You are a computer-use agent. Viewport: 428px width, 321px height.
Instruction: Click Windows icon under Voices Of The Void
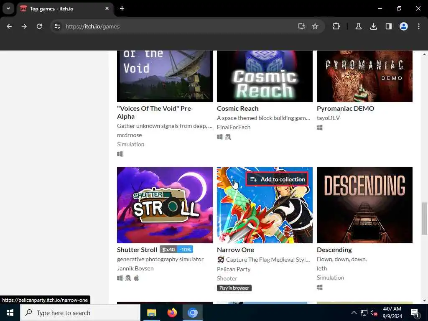[120, 154]
